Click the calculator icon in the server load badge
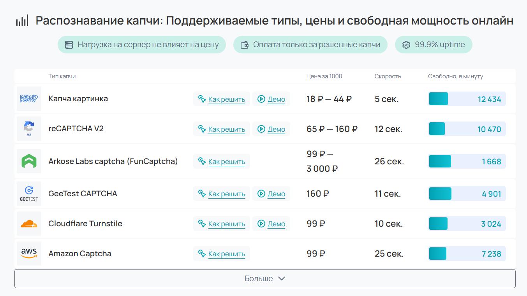Image resolution: width=527 pixels, height=296 pixels. tap(68, 44)
